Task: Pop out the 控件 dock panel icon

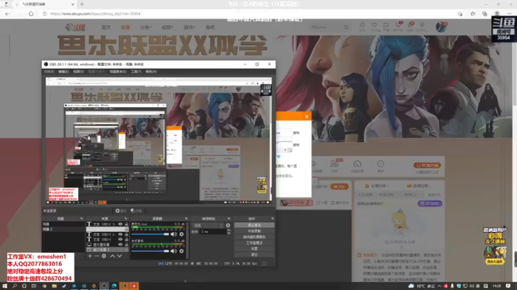Action: 272,218
